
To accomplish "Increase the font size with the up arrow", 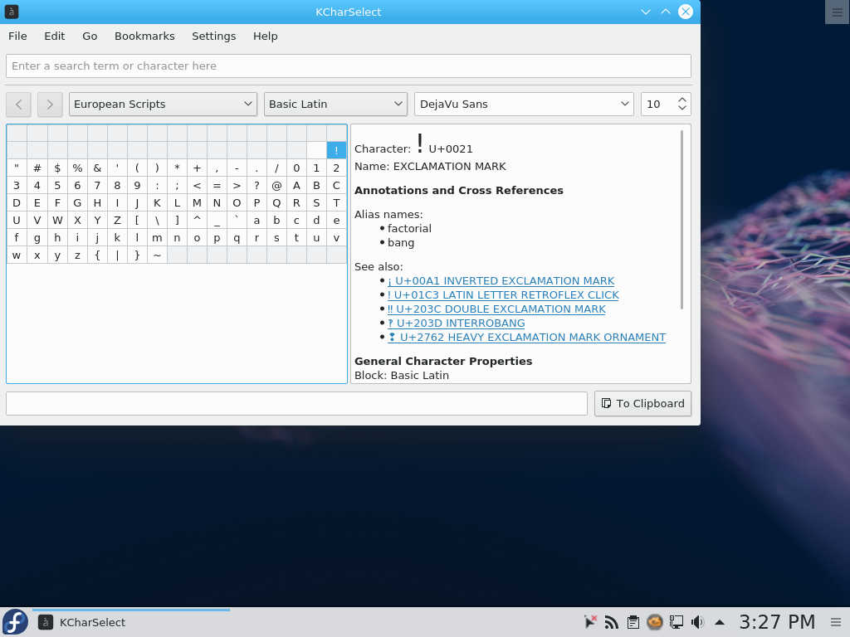I will tap(682, 100).
